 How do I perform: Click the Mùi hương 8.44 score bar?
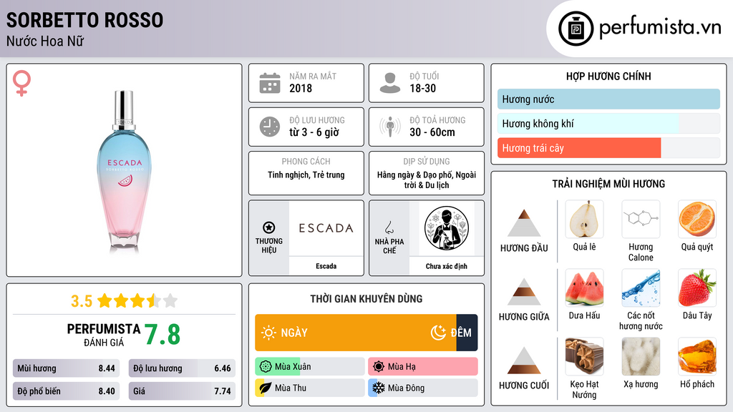tap(66, 368)
